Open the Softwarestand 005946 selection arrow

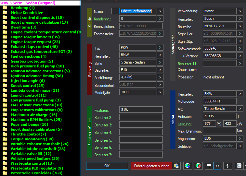(x=240, y=48)
